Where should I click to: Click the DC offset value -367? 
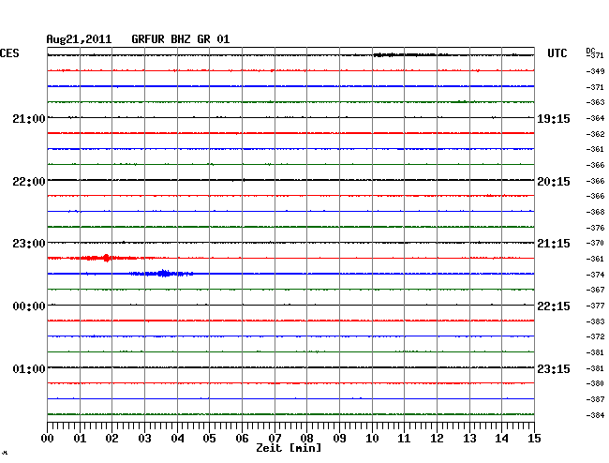coord(595,290)
